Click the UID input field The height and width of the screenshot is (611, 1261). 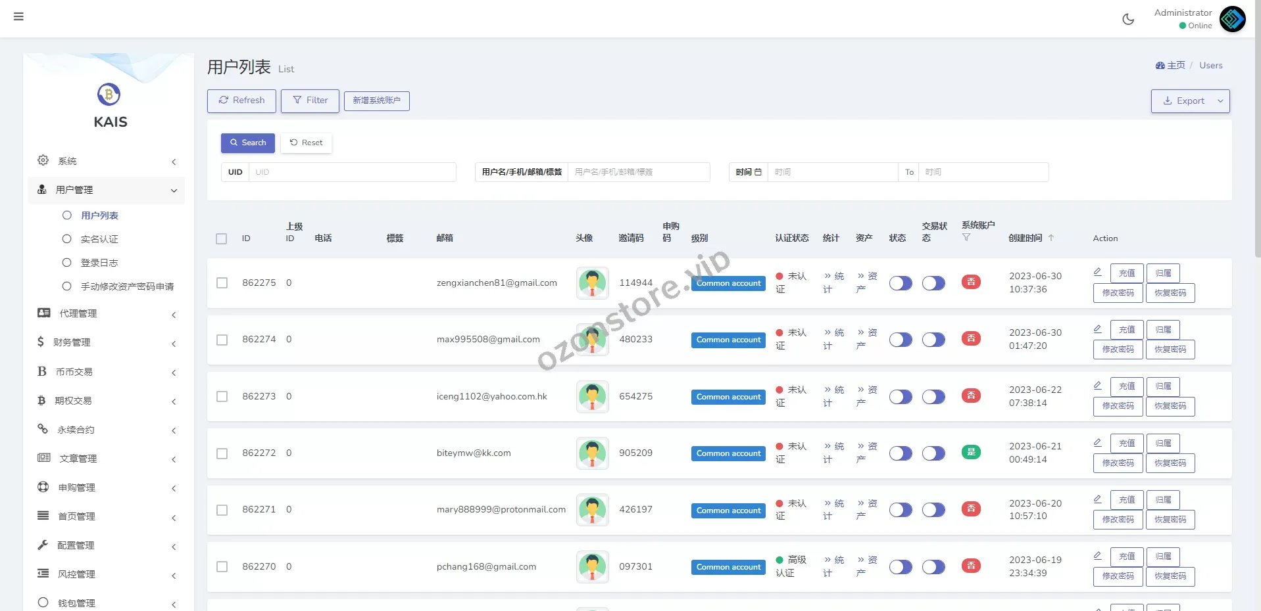(352, 172)
